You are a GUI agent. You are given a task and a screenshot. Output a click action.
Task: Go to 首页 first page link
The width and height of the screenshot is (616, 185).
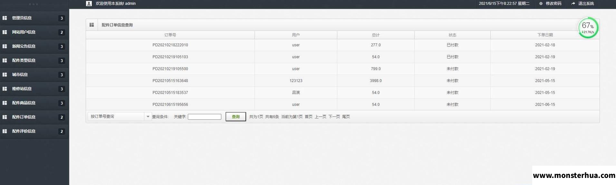pos(309,117)
